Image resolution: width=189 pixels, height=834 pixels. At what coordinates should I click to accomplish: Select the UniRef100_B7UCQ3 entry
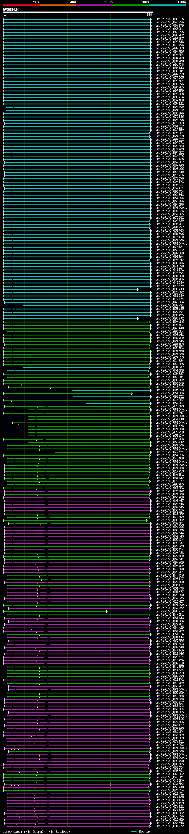tap(170, 123)
